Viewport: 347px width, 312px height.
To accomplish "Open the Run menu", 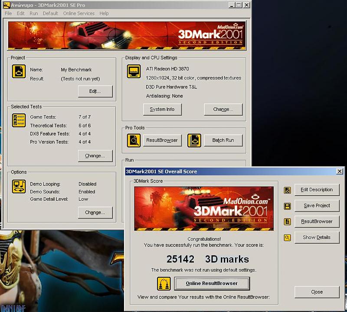I will coord(34,13).
